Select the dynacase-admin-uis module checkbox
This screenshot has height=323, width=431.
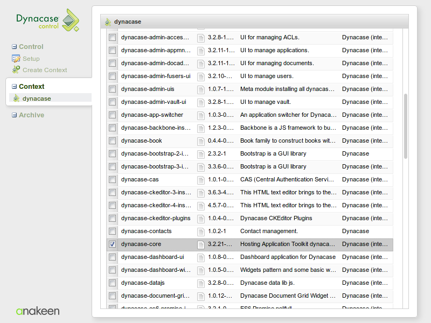tap(112, 89)
